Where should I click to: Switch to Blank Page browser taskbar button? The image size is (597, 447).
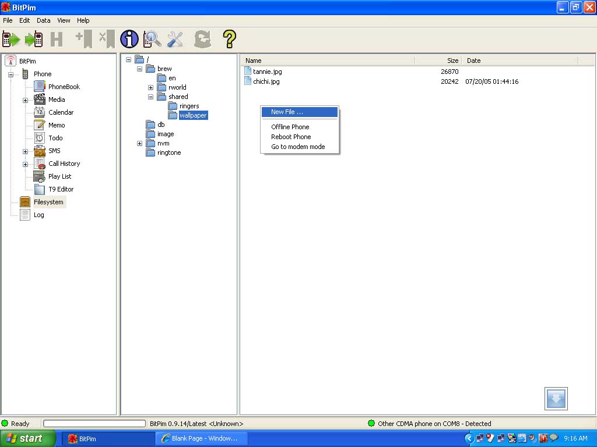coord(202,439)
